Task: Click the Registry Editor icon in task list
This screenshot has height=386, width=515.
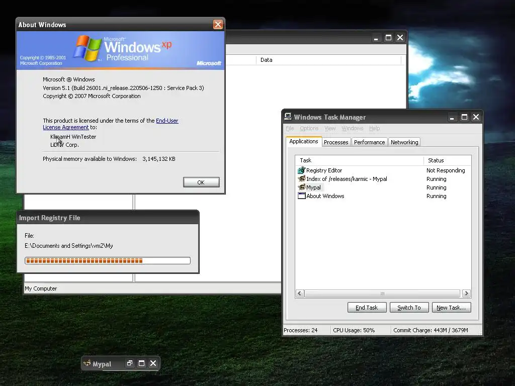Action: click(301, 170)
